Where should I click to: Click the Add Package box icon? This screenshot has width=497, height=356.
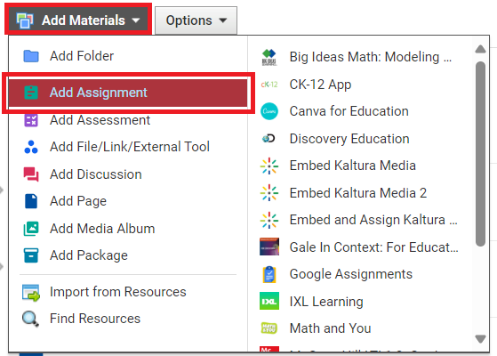(31, 255)
